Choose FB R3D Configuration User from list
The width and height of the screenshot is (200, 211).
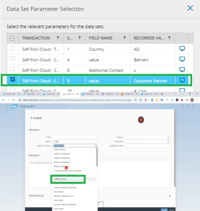pos(74,196)
